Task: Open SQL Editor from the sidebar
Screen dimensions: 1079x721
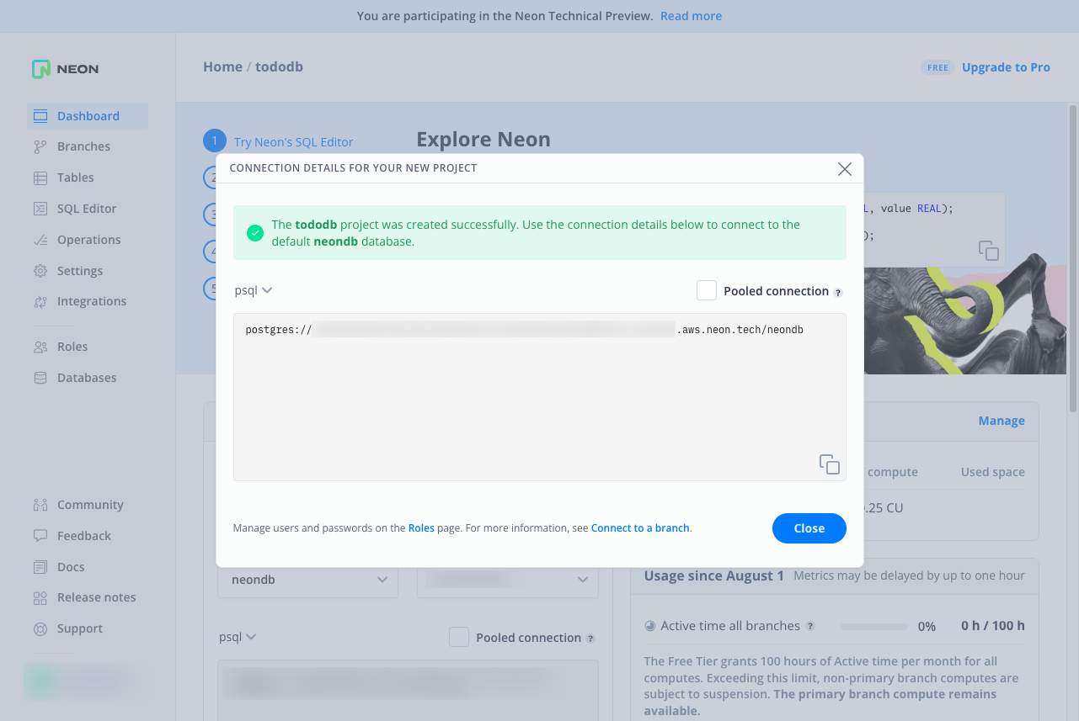Action: (87, 209)
